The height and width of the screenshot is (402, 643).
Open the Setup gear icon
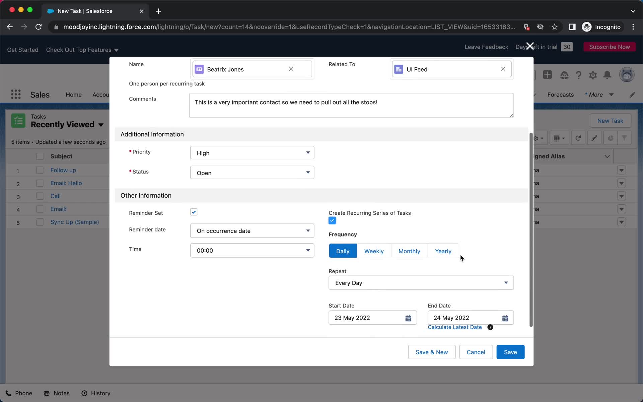(593, 75)
